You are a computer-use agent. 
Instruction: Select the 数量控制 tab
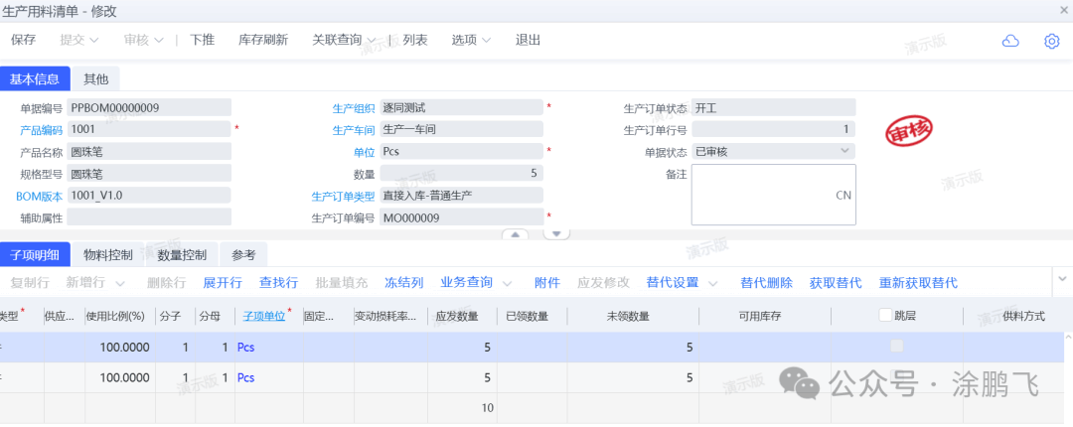[x=182, y=255]
